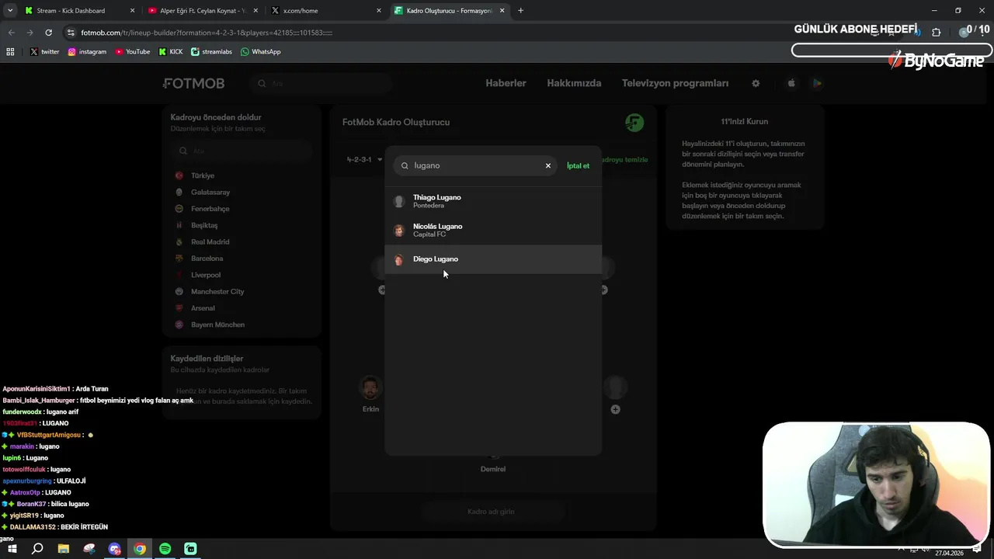This screenshot has width=994, height=559.
Task: Open the tab search dropdown arrow
Action: point(10,11)
